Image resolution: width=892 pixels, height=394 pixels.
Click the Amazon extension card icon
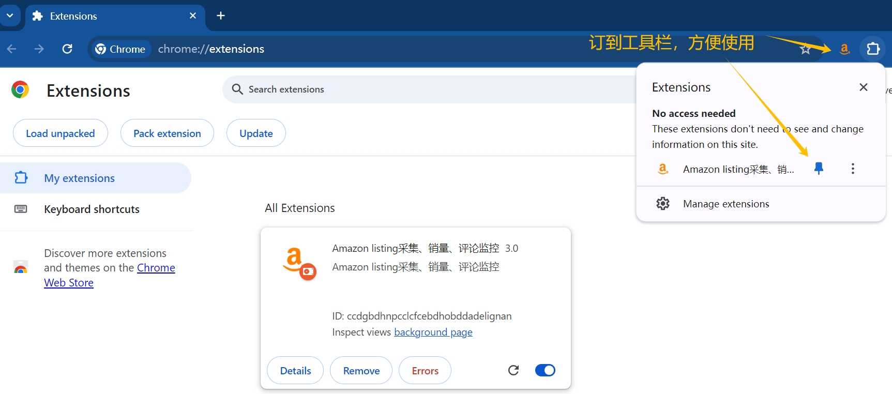299,263
